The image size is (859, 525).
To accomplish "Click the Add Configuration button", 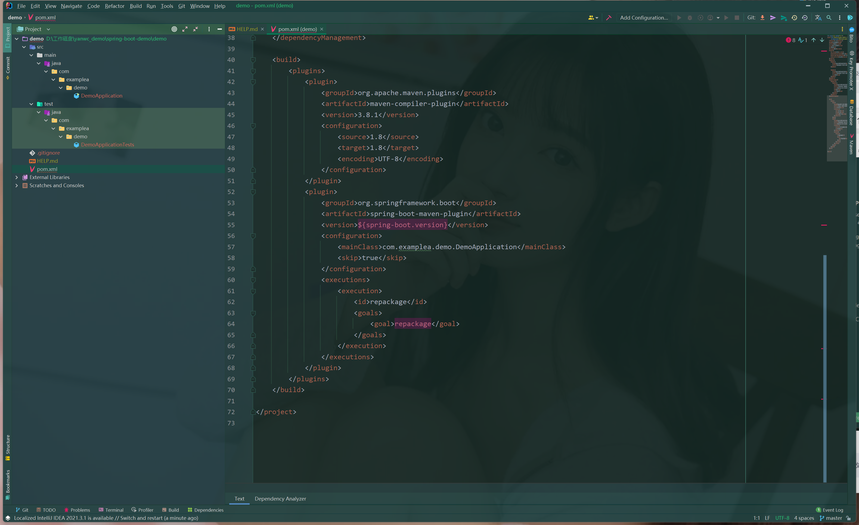I will 644,18.
